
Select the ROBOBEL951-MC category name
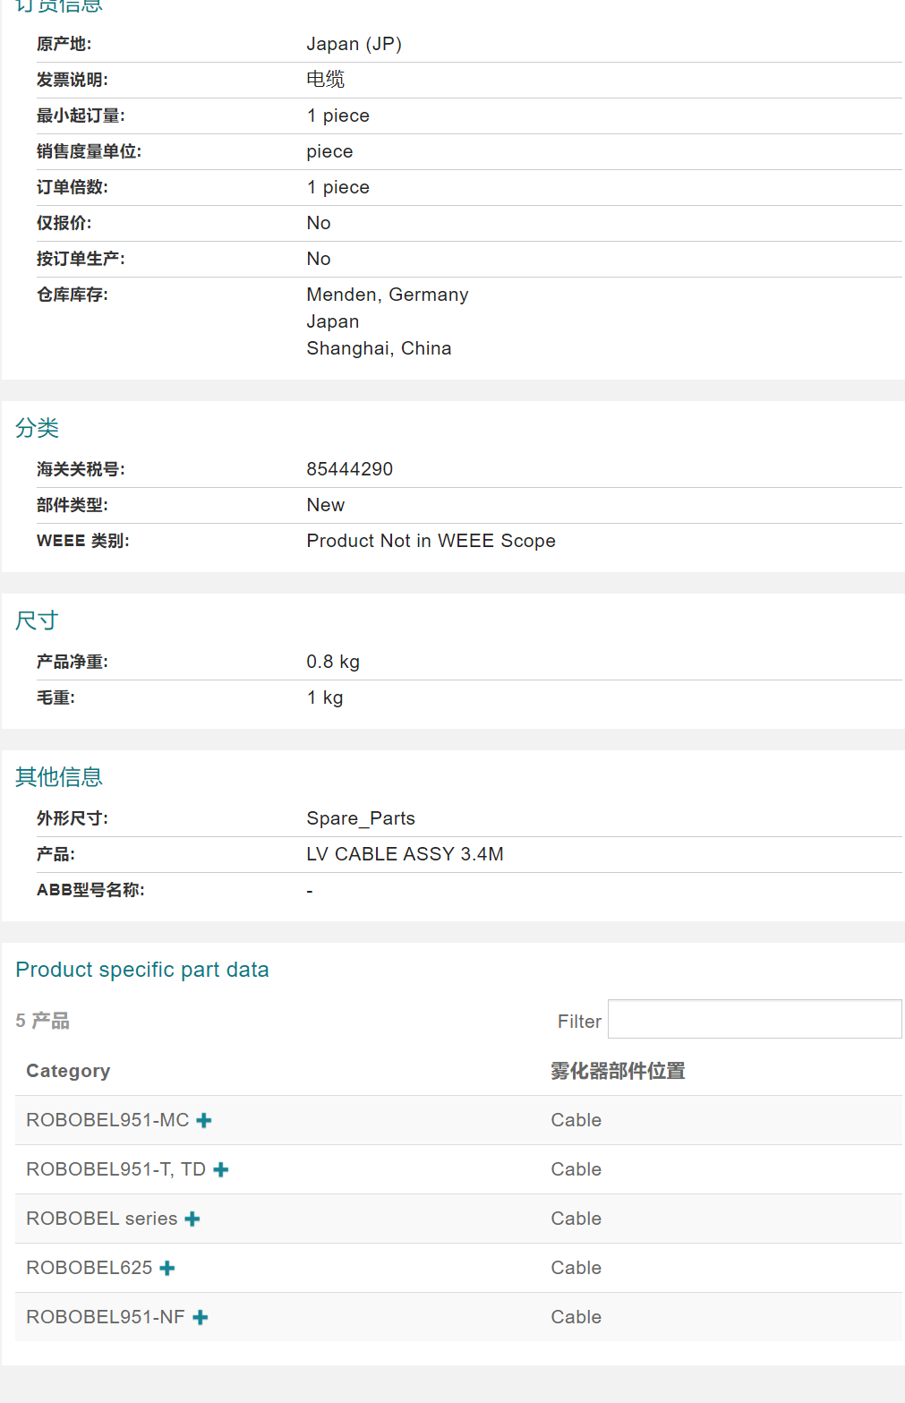107,1120
